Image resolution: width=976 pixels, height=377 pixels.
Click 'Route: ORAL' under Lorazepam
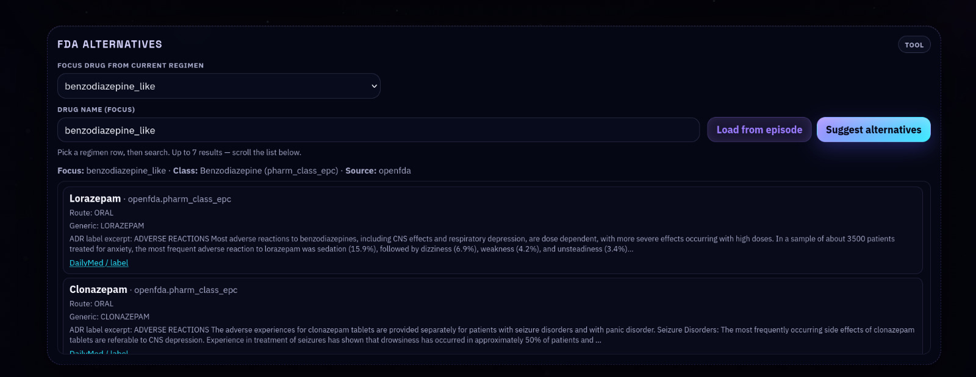91,213
